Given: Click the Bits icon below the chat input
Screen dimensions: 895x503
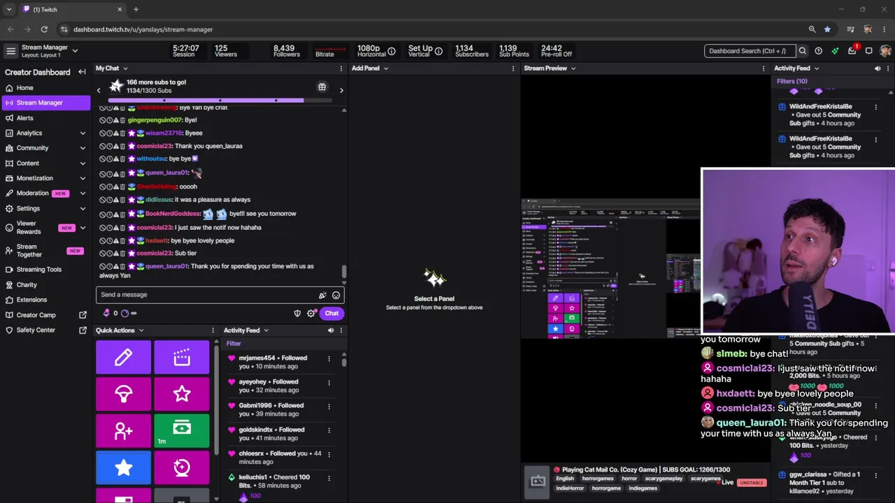Looking at the screenshot, I should coord(106,313).
